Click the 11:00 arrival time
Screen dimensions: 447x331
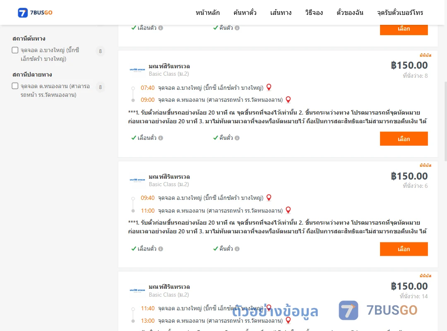click(148, 211)
